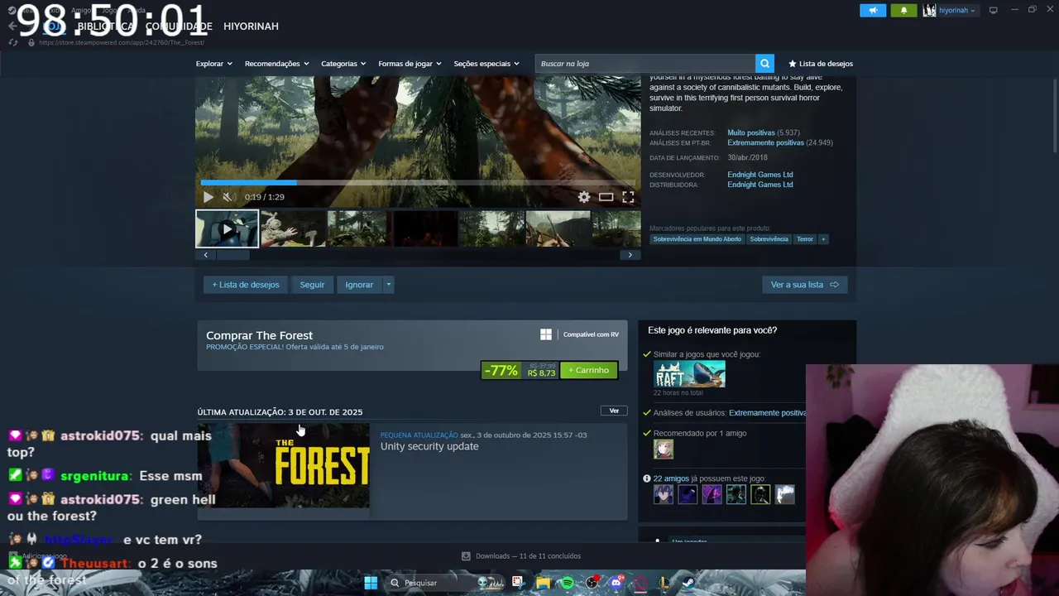The image size is (1059, 596).
Task: Open the Sobrevivência tag
Action: point(769,239)
